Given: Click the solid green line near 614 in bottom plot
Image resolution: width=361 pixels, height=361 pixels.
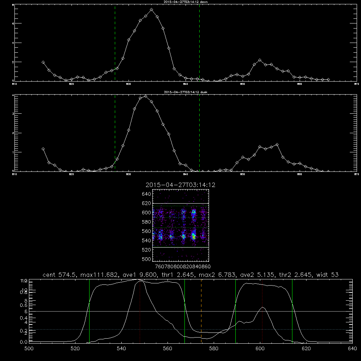Looking at the screenshot, I should tap(292, 311).
